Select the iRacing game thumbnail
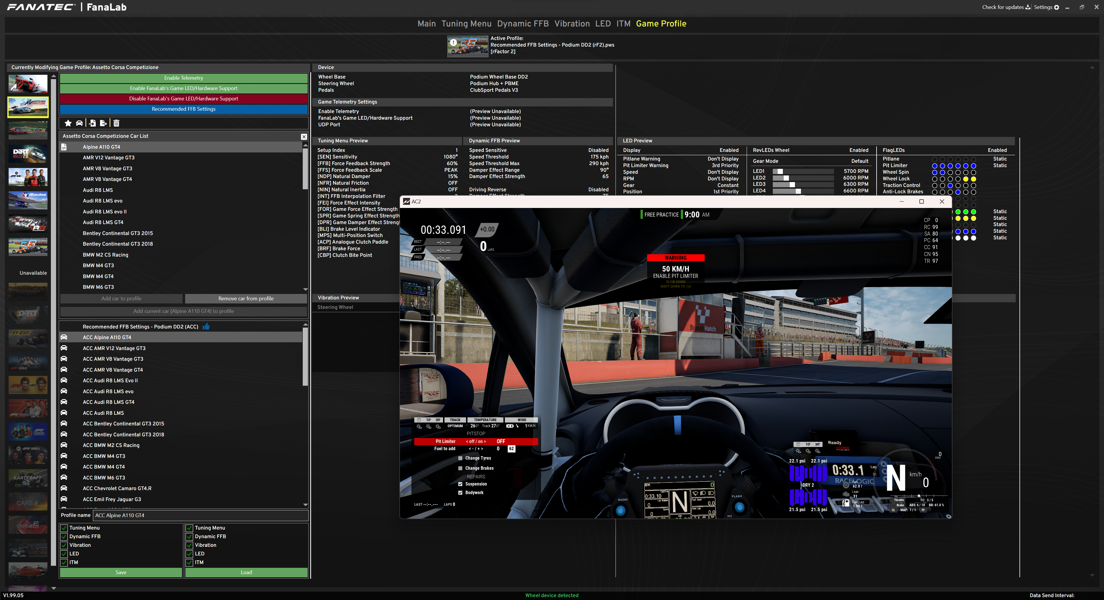This screenshot has width=1104, height=600. pyautogui.click(x=28, y=200)
